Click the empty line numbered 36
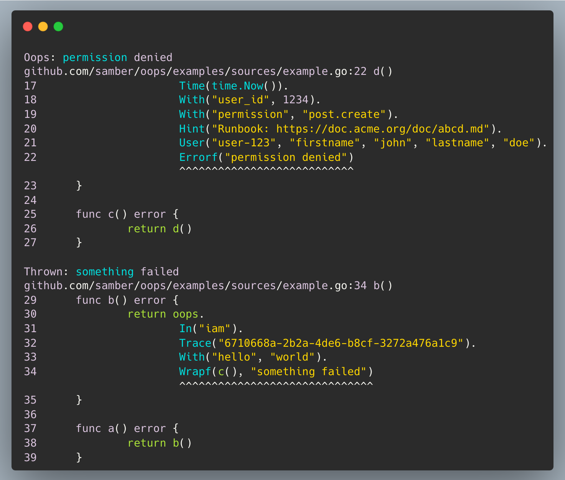The width and height of the screenshot is (565, 480). tap(30, 414)
